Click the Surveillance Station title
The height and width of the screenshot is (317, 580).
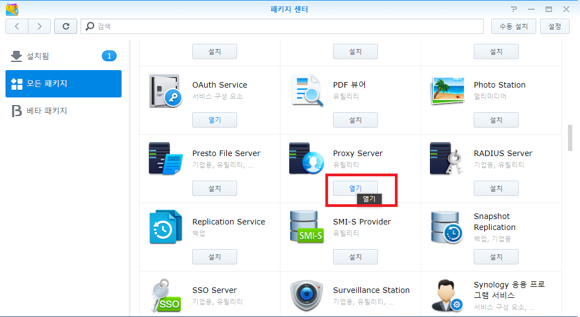371,290
